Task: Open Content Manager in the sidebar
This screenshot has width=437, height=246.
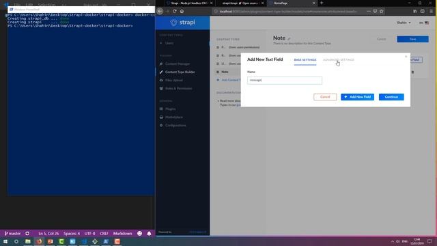Action: click(178, 64)
